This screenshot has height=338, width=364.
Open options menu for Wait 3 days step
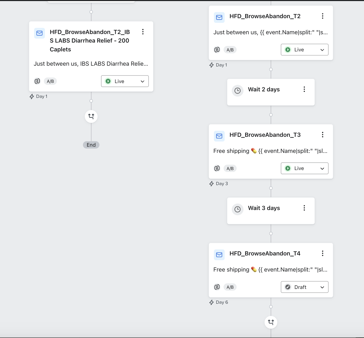(304, 208)
